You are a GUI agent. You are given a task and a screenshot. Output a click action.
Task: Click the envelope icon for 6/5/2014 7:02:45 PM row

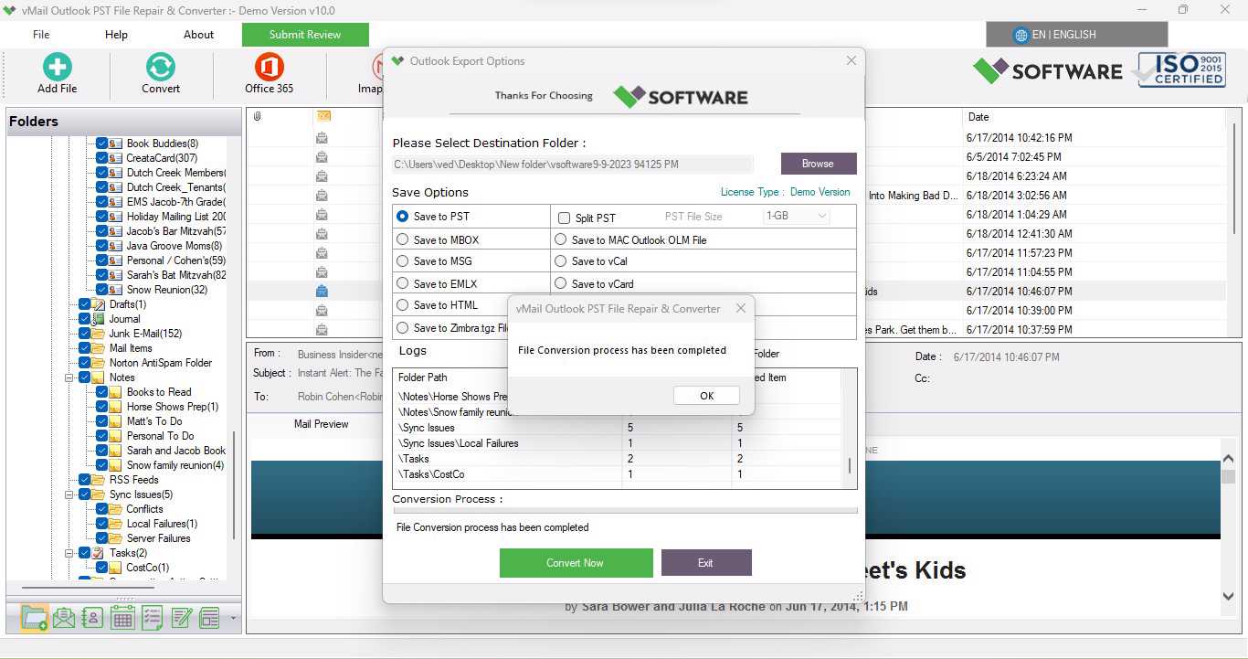tap(322, 157)
